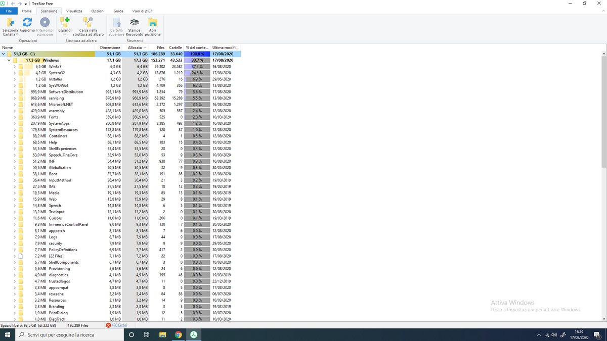Open Cortana circle on the taskbar
607x341 pixels.
tap(132, 334)
